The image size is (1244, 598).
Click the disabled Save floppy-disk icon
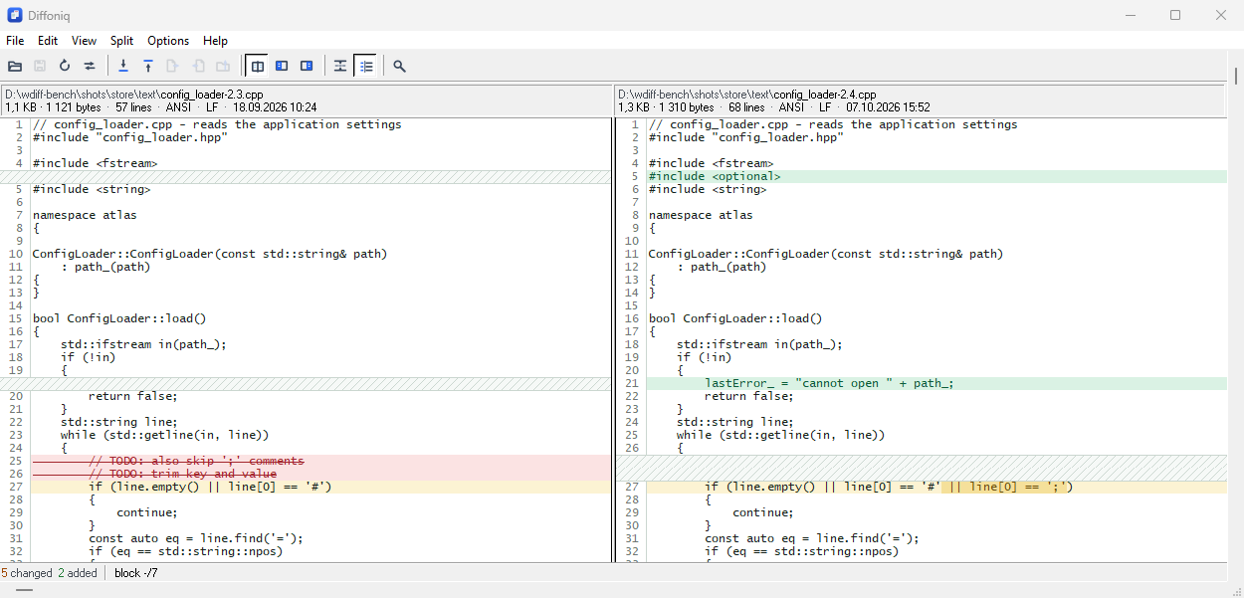(x=40, y=66)
